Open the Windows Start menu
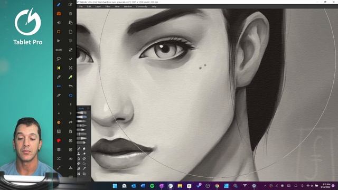338x190 pixels. pyautogui.click(x=115, y=186)
